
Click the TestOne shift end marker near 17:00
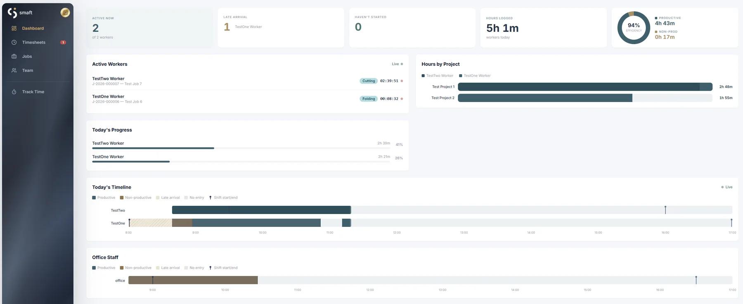pos(731,223)
